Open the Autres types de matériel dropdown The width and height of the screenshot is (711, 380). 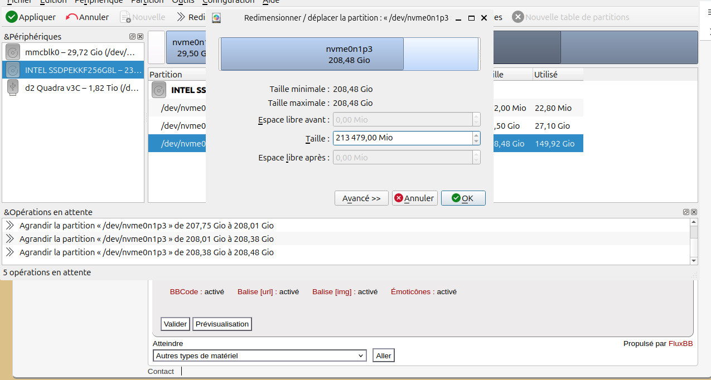click(x=260, y=355)
